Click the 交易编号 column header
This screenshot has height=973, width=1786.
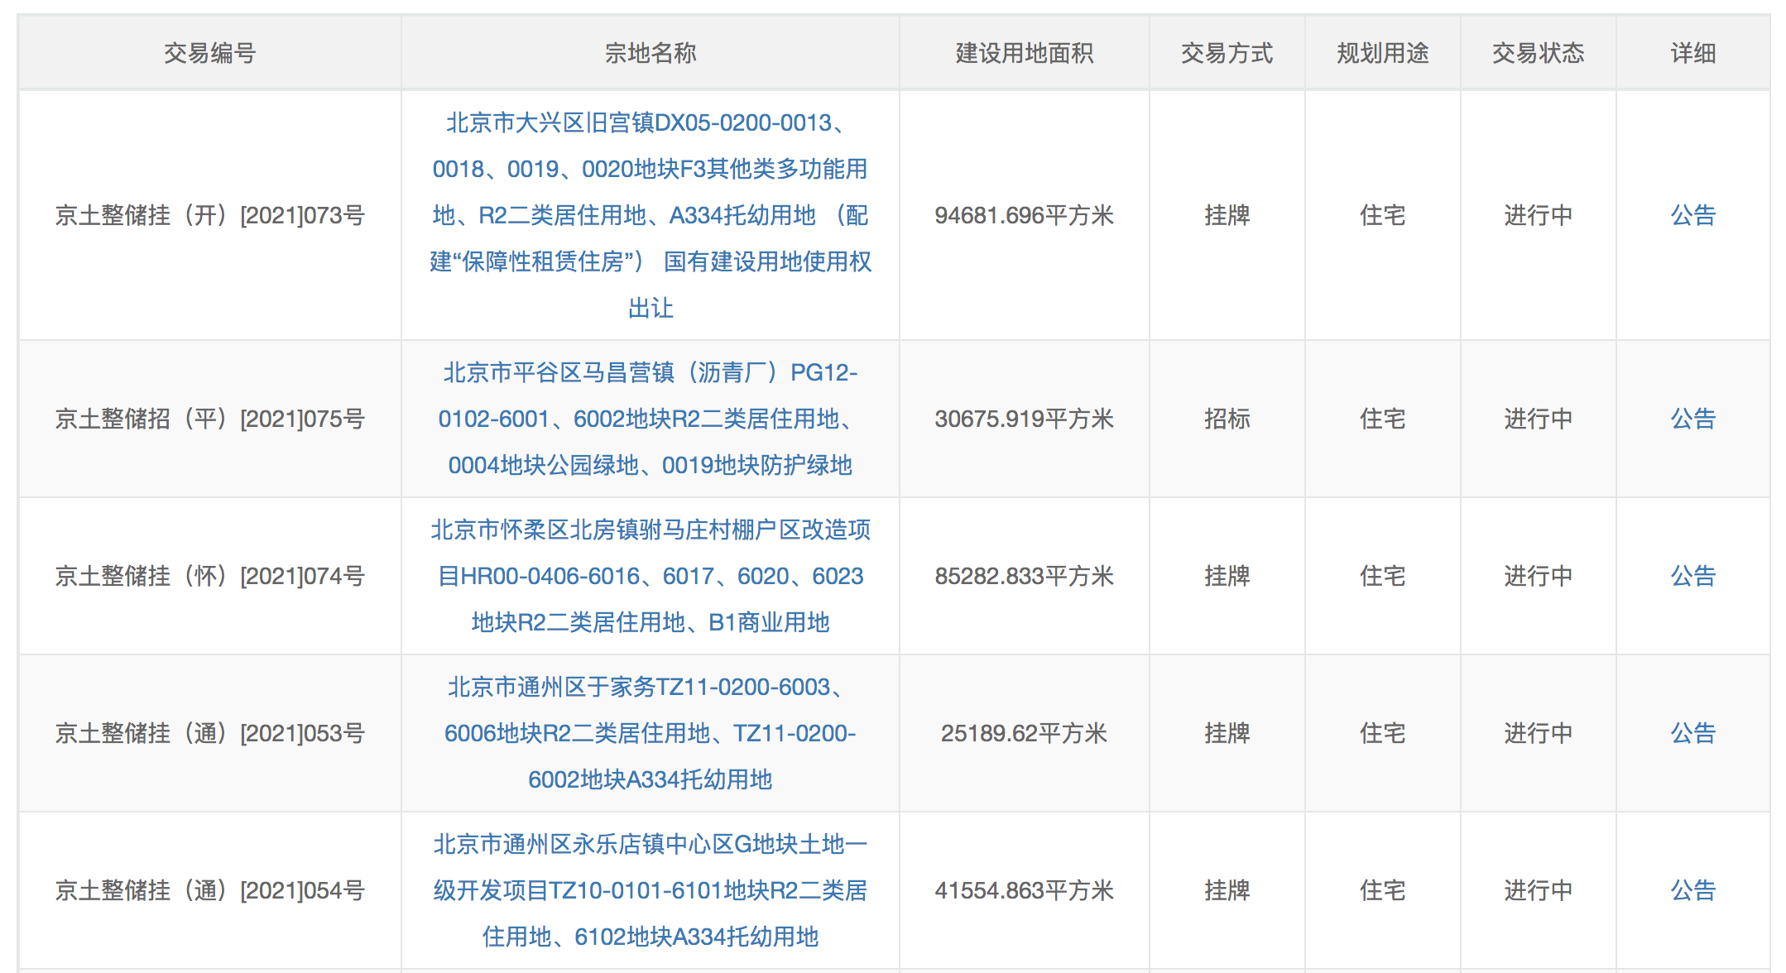tap(209, 53)
